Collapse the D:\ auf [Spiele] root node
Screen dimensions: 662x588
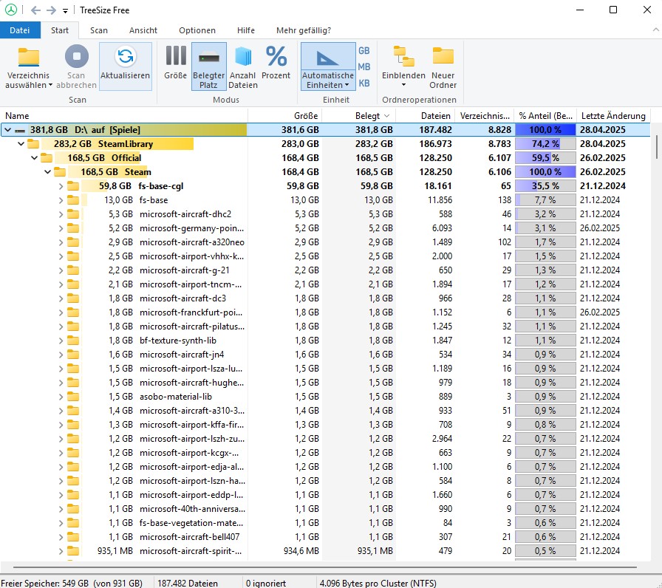(x=7, y=130)
